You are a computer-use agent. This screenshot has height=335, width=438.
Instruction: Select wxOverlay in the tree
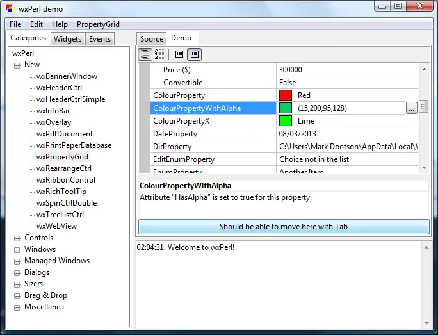coord(54,122)
